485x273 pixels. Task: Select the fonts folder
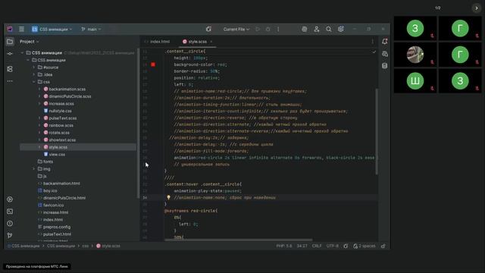coord(48,162)
